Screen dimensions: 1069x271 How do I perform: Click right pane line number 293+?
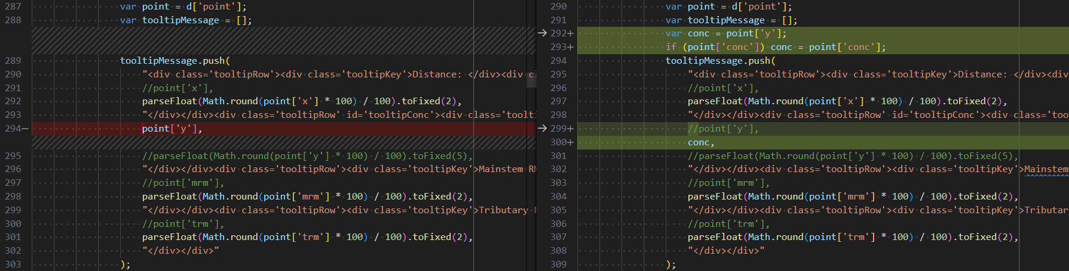click(562, 47)
